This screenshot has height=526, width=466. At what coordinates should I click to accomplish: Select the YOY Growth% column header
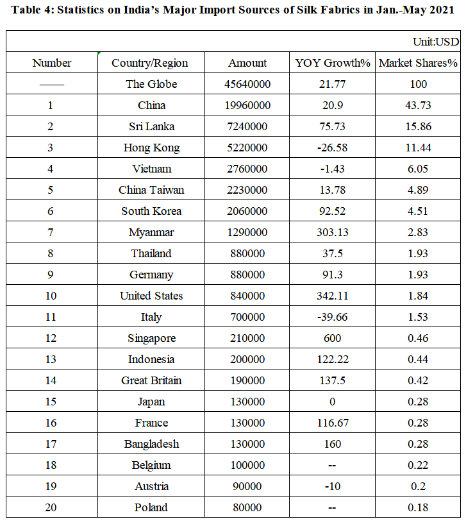333,63
